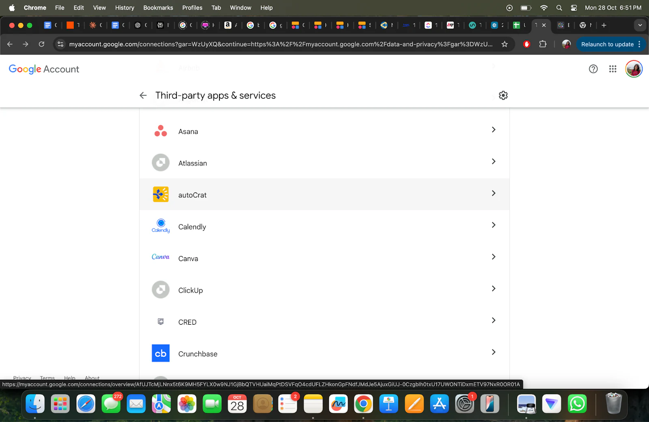
Task: Reload the page in Chrome
Action: pyautogui.click(x=41, y=44)
